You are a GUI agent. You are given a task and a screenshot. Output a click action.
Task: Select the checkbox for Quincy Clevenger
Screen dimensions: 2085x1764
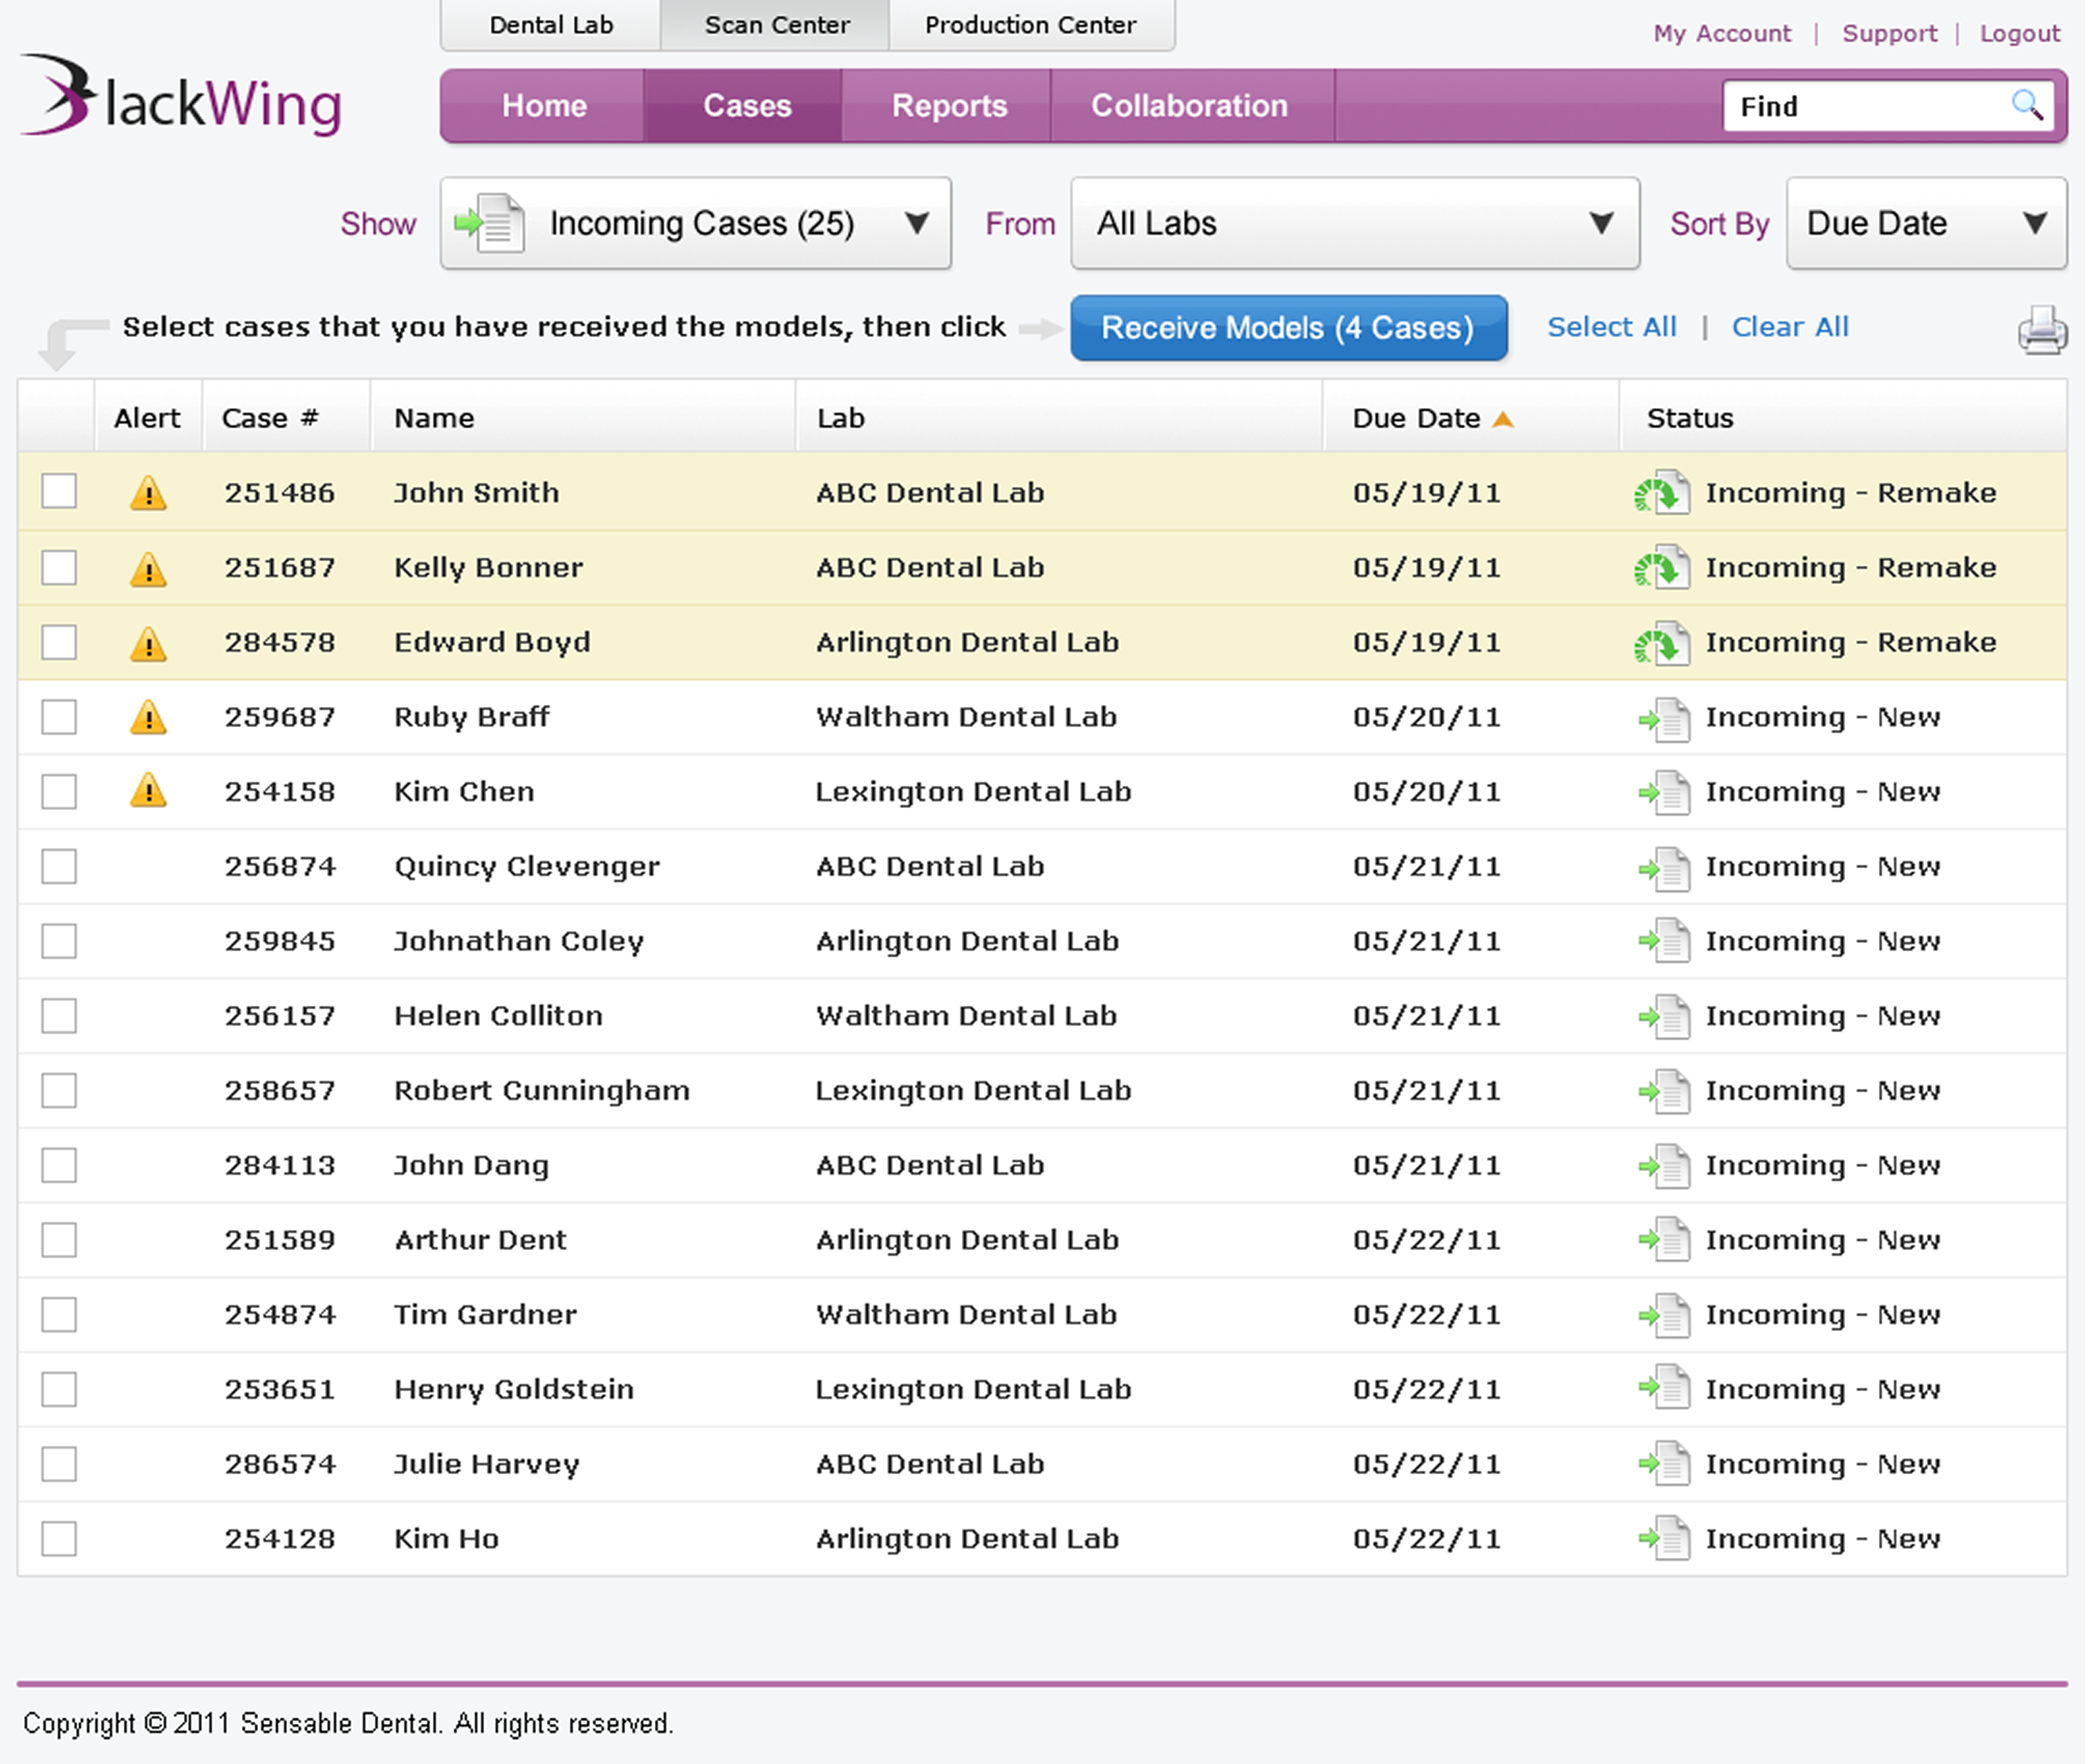pos(59,866)
